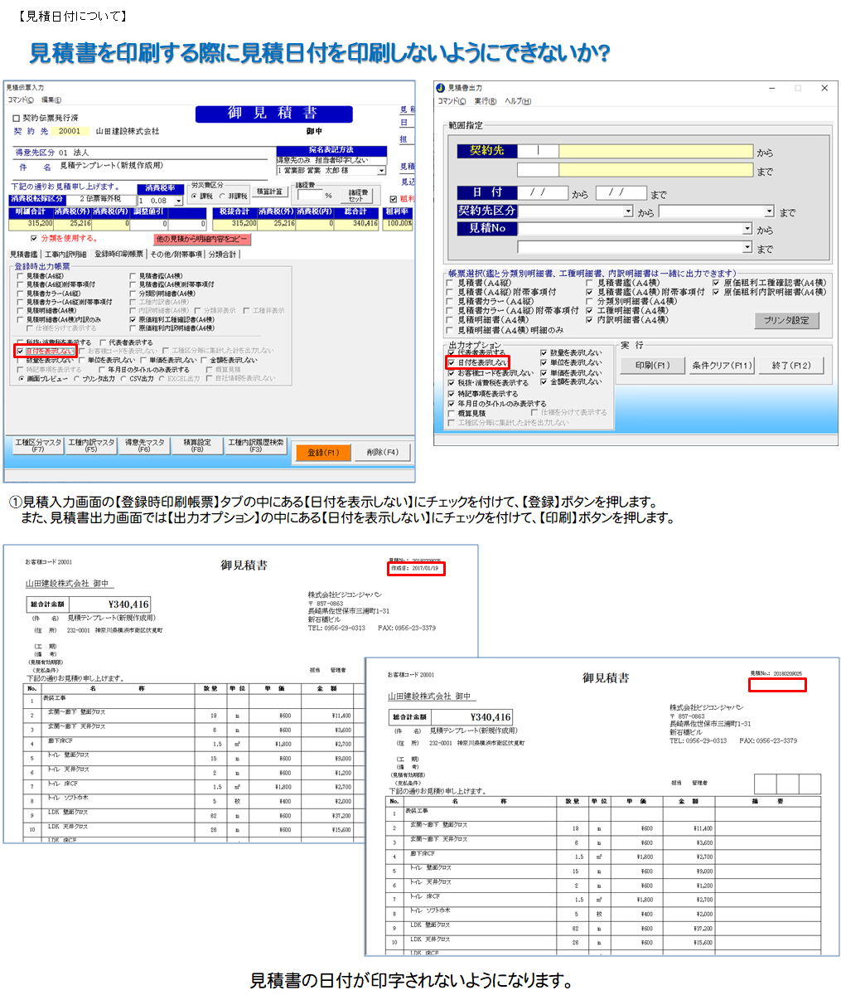Select the 非課税 radio button
This screenshot has width=841, height=995.
[222, 196]
